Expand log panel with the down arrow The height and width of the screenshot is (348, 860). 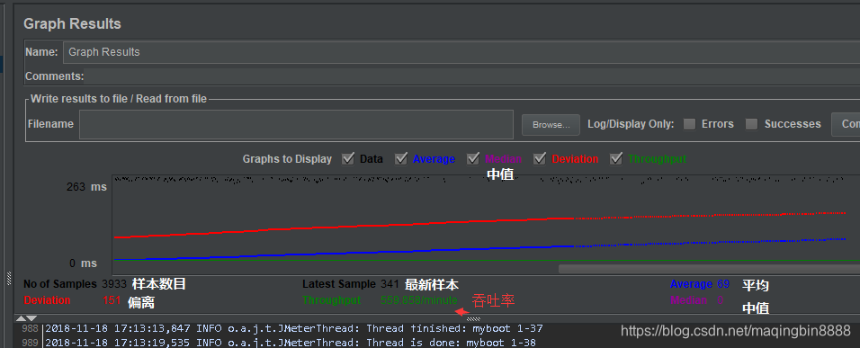pyautogui.click(x=31, y=318)
